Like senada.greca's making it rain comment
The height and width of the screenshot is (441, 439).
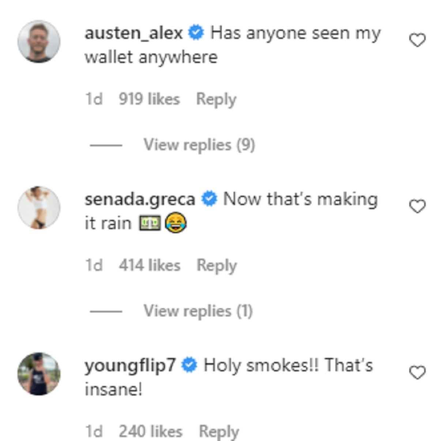[x=417, y=206]
